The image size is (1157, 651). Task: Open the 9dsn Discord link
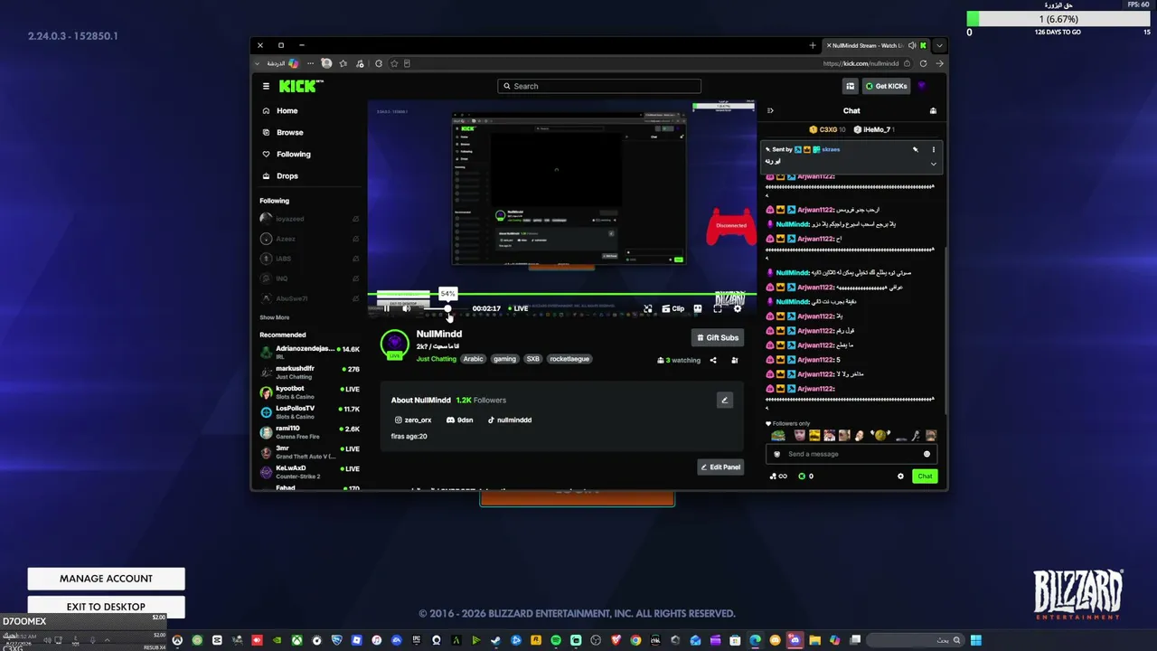(460, 420)
